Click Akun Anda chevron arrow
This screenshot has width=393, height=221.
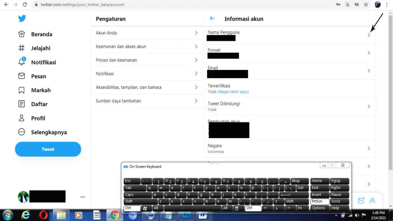(196, 33)
